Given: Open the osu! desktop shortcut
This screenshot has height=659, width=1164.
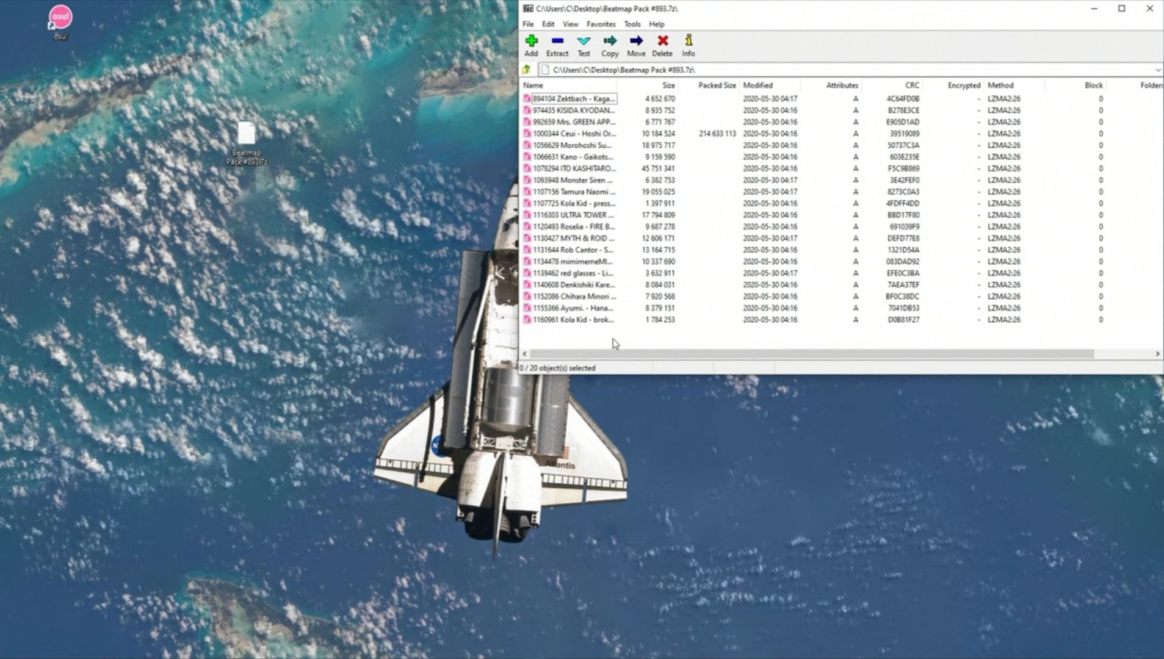Looking at the screenshot, I should 60,20.
